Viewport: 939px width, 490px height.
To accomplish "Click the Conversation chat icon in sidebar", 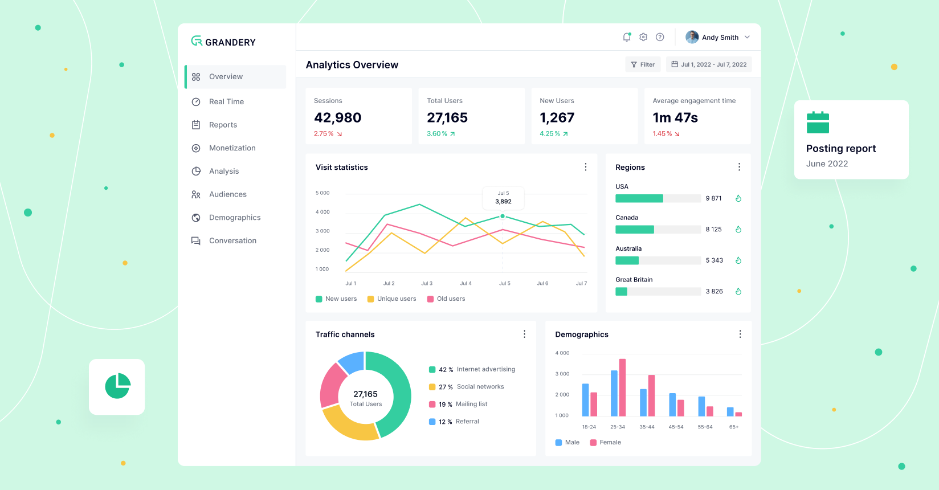I will point(196,241).
